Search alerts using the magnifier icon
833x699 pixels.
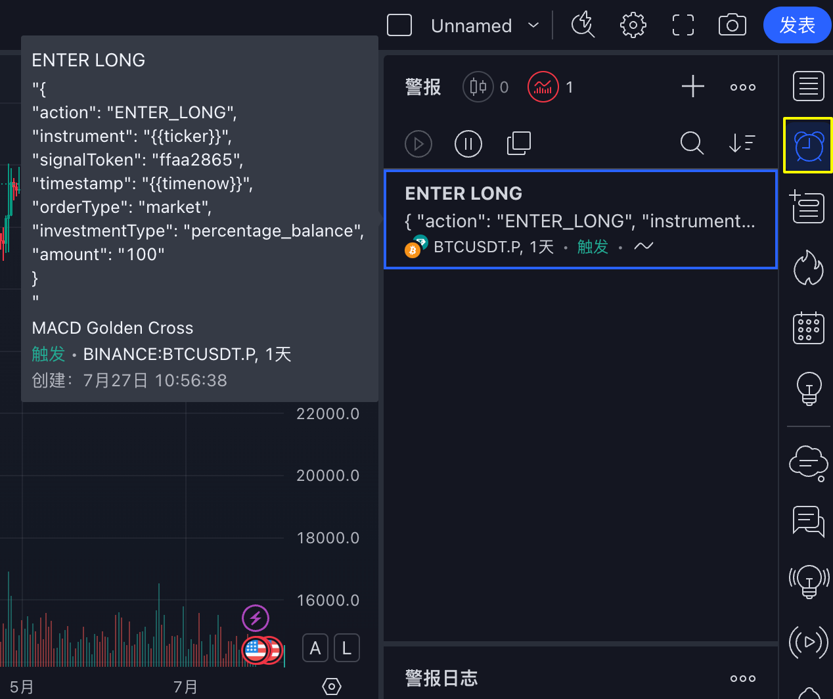692,143
